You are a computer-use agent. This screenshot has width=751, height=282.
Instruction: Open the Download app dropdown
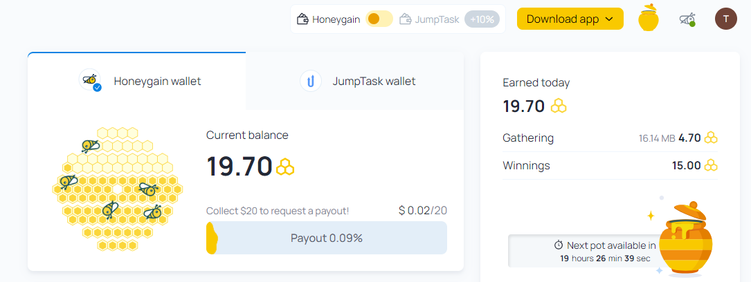[x=570, y=19]
